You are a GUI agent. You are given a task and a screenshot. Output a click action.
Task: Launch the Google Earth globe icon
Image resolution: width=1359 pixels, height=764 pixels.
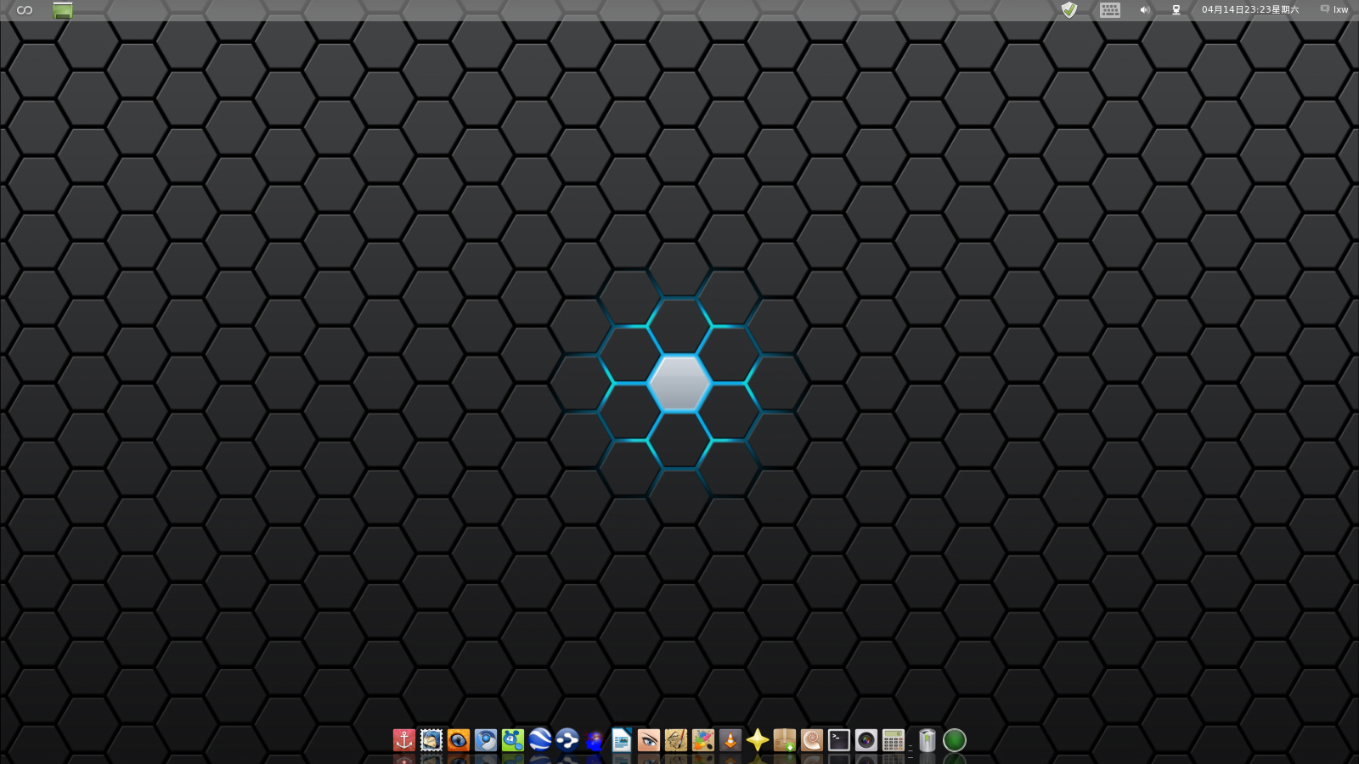tap(540, 740)
